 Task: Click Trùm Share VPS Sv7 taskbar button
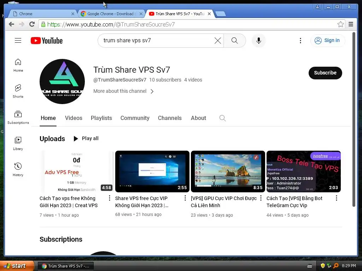pyautogui.click(x=65, y=266)
